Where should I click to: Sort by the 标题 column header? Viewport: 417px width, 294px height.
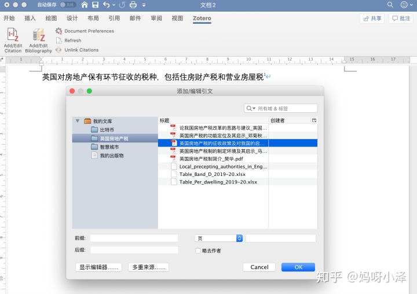tap(213, 120)
